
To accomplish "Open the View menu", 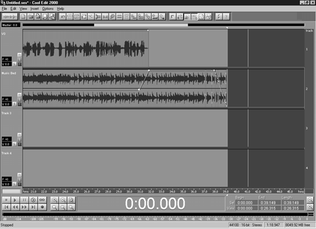I will coord(23,9).
